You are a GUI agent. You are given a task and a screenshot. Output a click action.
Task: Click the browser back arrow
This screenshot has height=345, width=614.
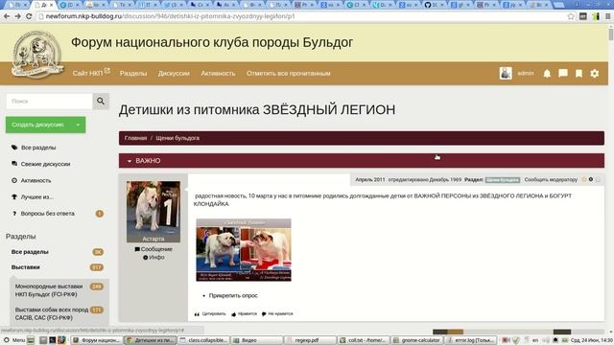pos(7,16)
